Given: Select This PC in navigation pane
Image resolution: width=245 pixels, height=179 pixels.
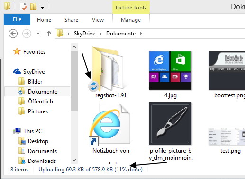Looking at the screenshot, I should point(33,131).
